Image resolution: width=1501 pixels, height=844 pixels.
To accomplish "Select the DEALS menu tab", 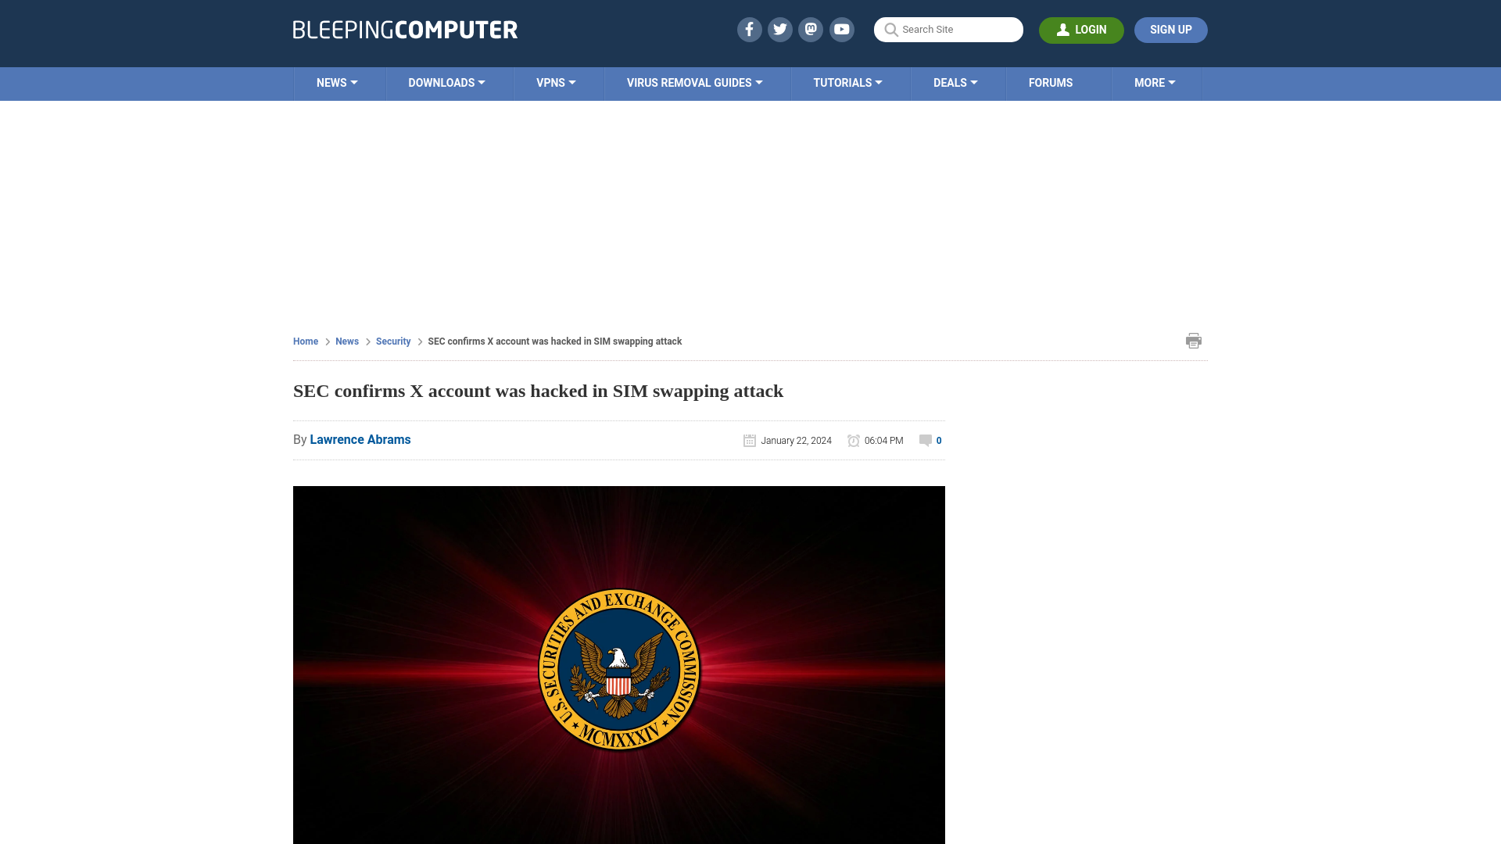I will [x=955, y=82].
